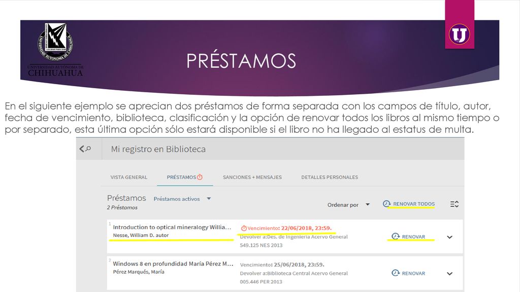The height and width of the screenshot is (292, 520).
Task: Click due date 22/06/2018, 23:59
Action: (306, 228)
